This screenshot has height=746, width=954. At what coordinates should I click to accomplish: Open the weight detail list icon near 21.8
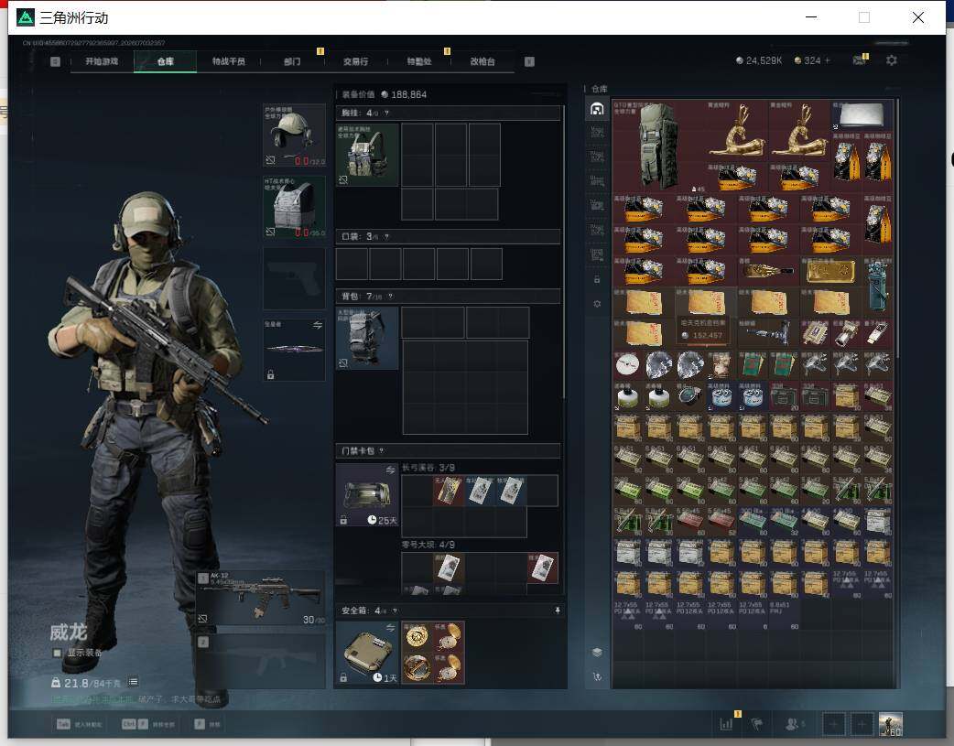133,682
